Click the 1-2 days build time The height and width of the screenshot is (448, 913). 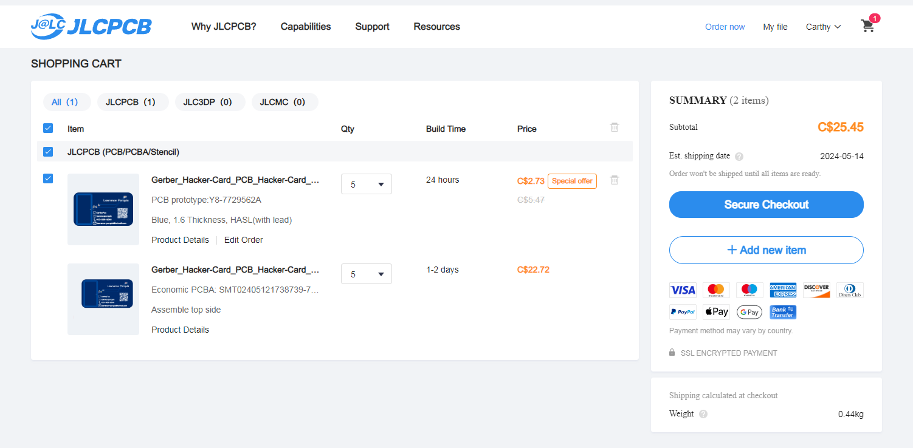click(x=443, y=270)
